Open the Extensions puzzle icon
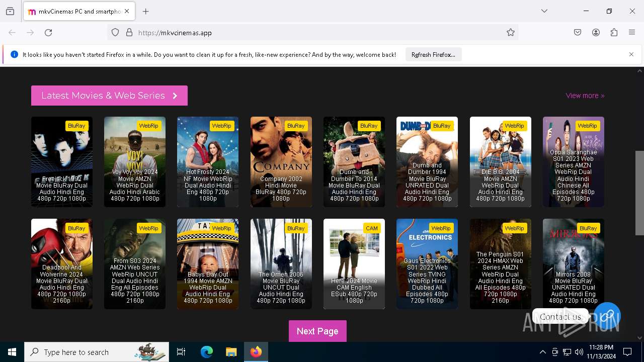 [614, 33]
